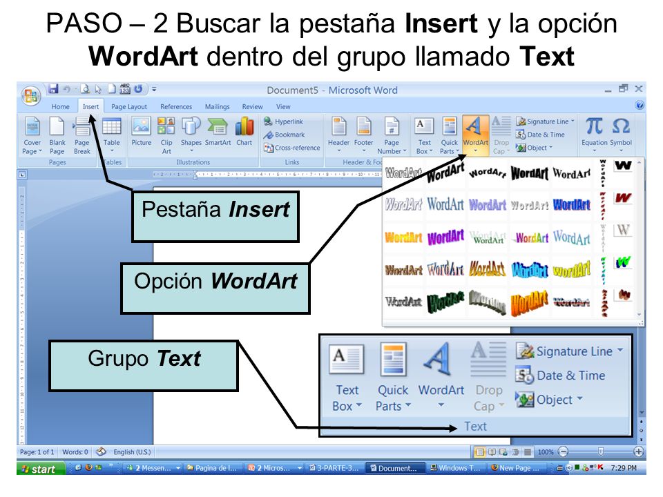Click the blank New document icon

tap(112, 89)
